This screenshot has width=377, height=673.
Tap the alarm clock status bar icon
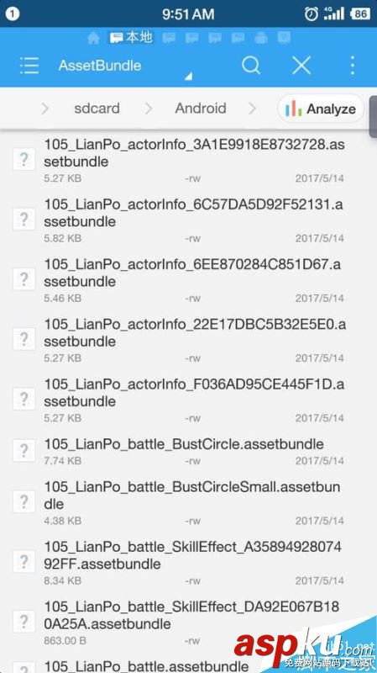click(x=312, y=13)
